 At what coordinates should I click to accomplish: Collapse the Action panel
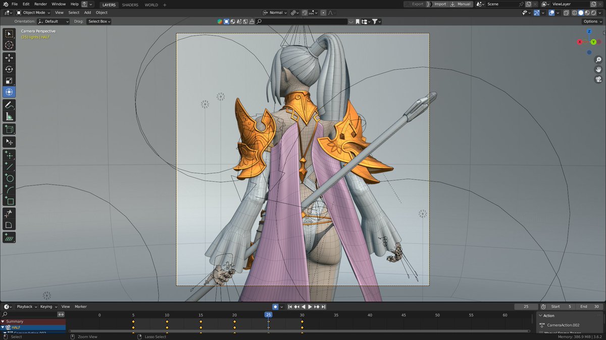(539, 316)
